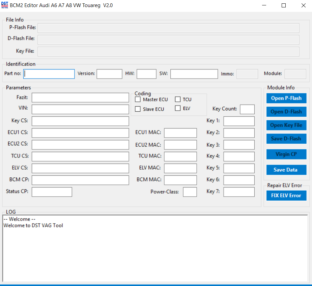Focus the Fazit input field

pyautogui.click(x=80, y=97)
